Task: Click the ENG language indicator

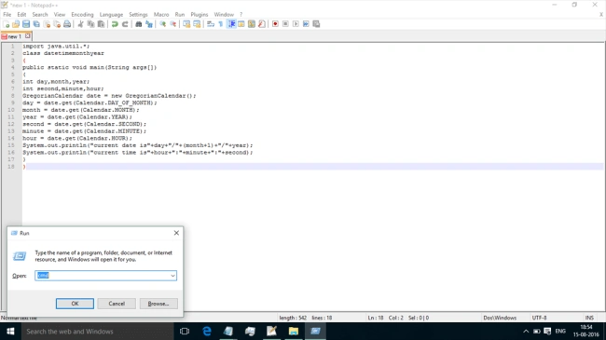Action: tap(560, 331)
